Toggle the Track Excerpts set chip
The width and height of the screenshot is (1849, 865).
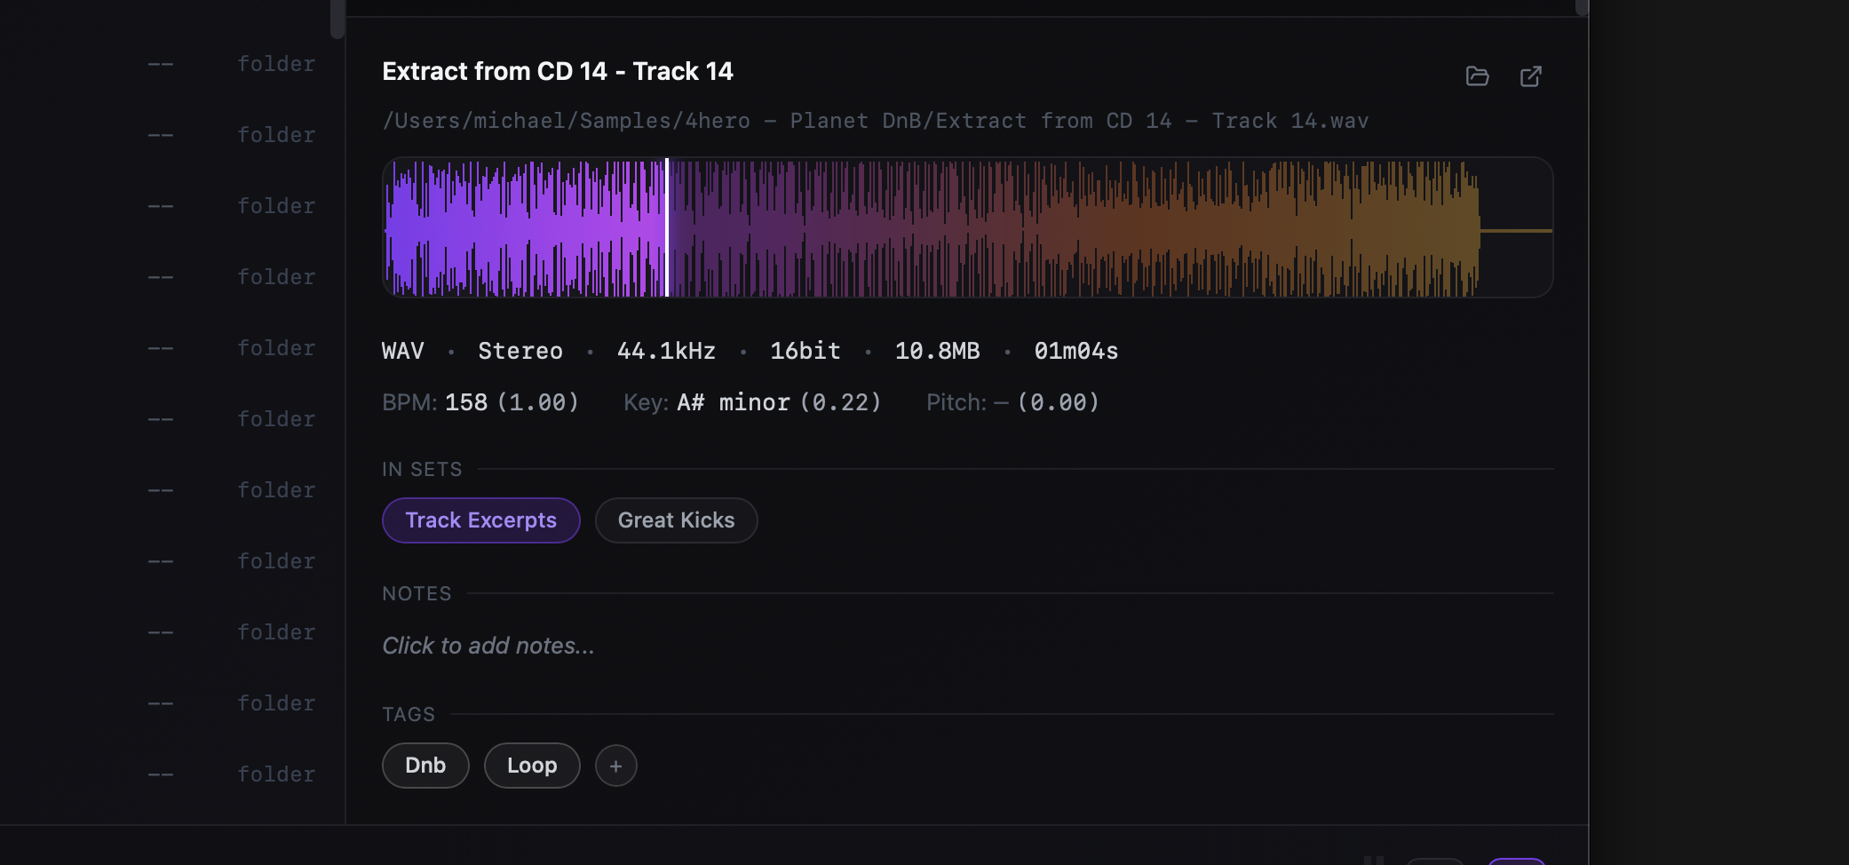480,520
